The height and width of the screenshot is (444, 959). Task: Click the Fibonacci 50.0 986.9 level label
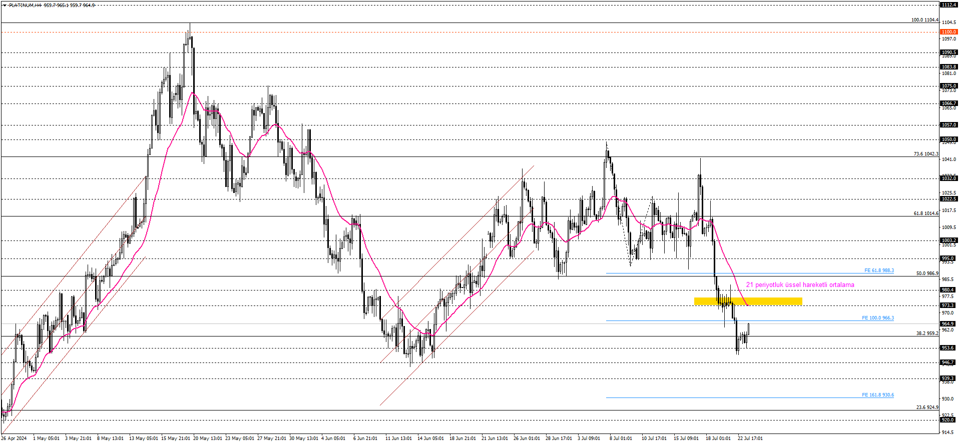[x=927, y=273]
